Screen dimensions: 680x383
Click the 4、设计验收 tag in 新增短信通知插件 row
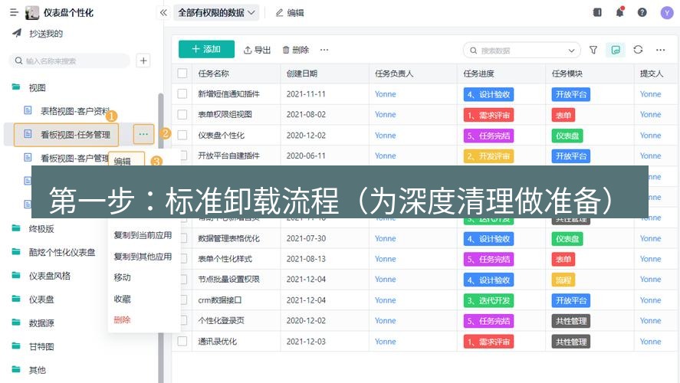coord(488,94)
